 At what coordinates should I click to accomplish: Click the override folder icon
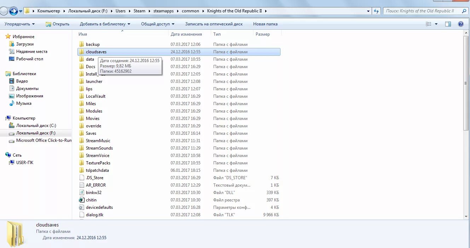pyautogui.click(x=81, y=126)
